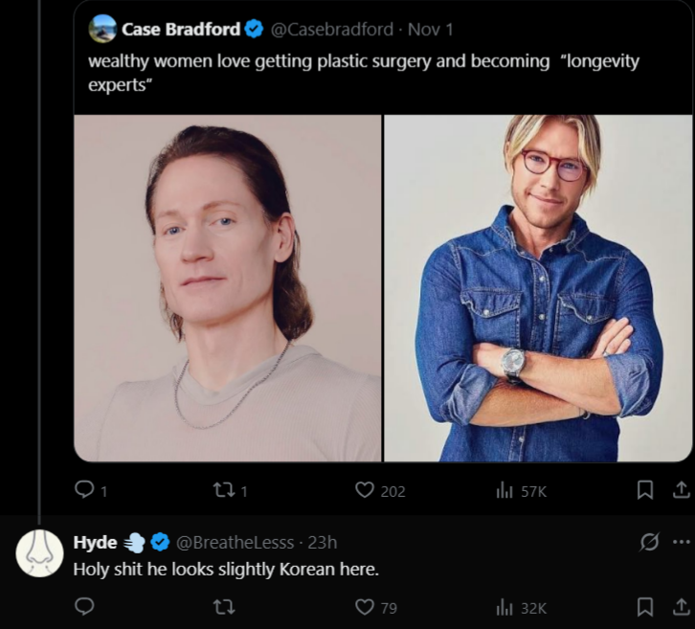Bookmark Hyde's comment
The height and width of the screenshot is (629, 695).
[644, 607]
